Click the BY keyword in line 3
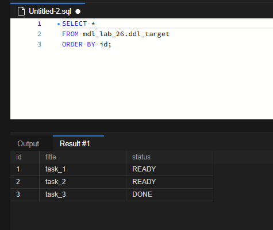 pos(91,44)
